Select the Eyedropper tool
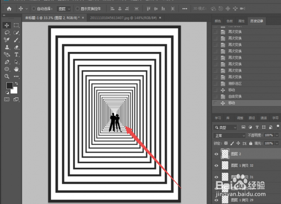Viewport: 281px width, 204px height. click(7, 40)
